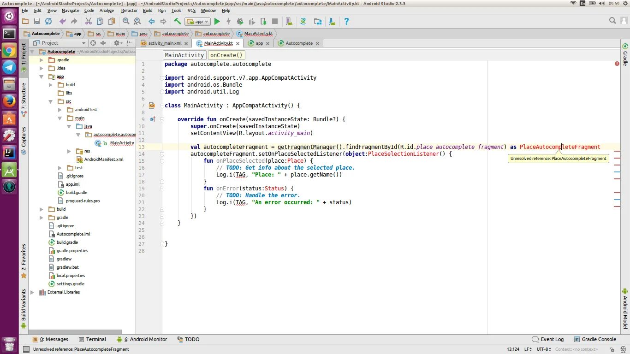Navigate back with the blue left arrow
The height and width of the screenshot is (354, 630).
click(x=151, y=21)
